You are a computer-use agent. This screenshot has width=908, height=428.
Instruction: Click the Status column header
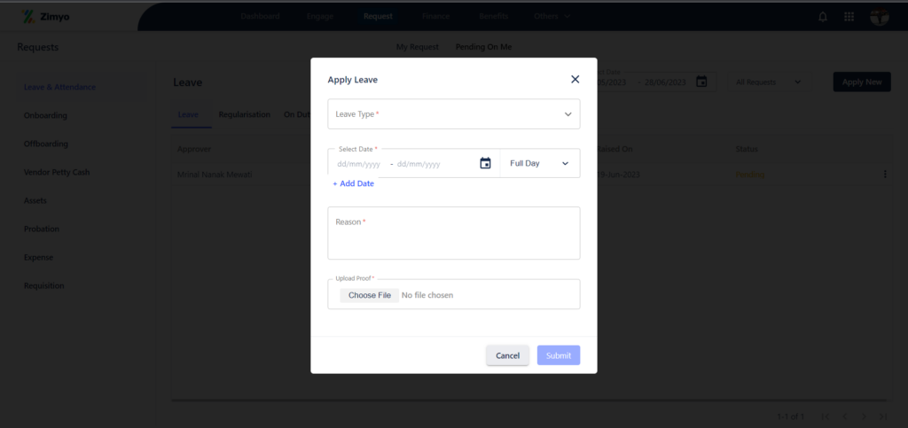(747, 149)
